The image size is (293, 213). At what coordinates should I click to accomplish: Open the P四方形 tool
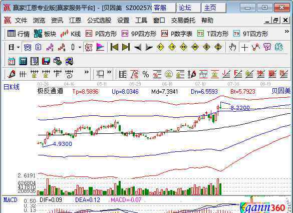(x=101, y=34)
